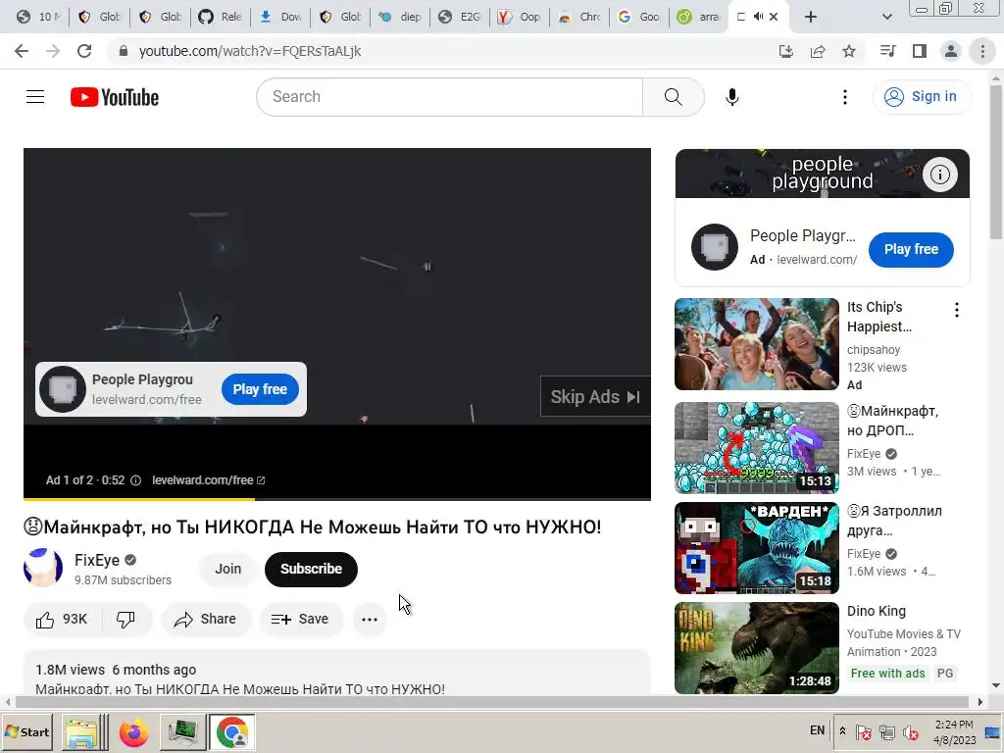Open levelward.com/free link under ad
Screen dimensions: 1004x753
point(208,480)
